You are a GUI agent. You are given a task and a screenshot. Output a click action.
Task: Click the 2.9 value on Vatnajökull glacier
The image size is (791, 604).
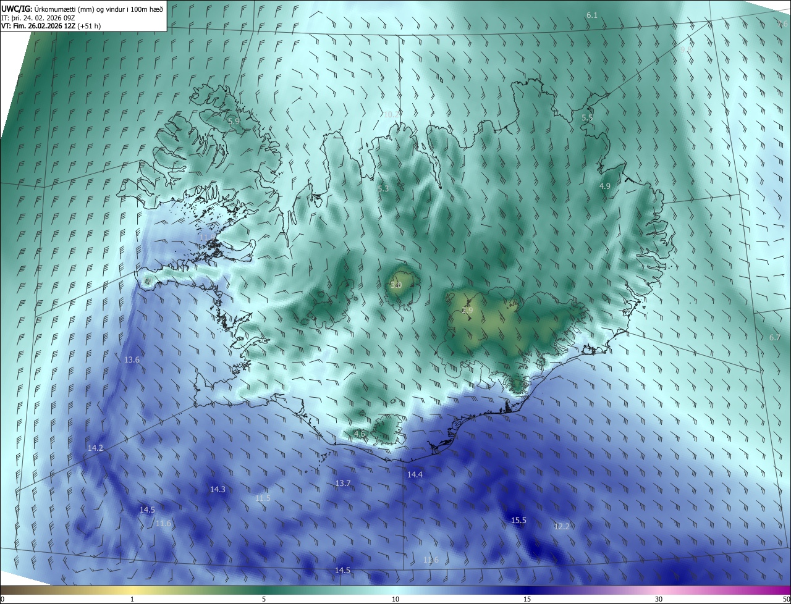(467, 310)
